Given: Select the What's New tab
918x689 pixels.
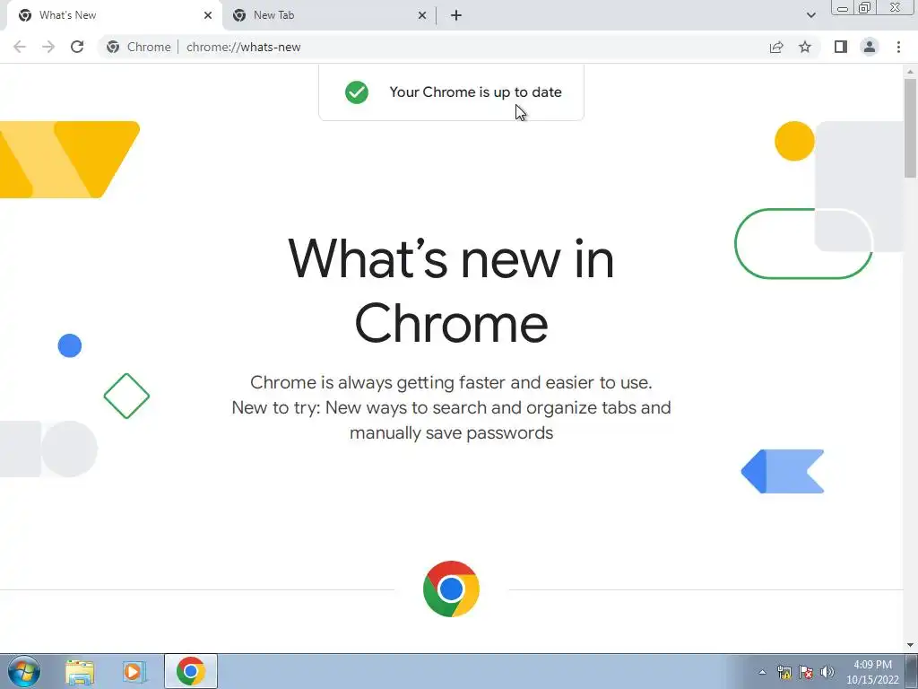Looking at the screenshot, I should point(114,15).
